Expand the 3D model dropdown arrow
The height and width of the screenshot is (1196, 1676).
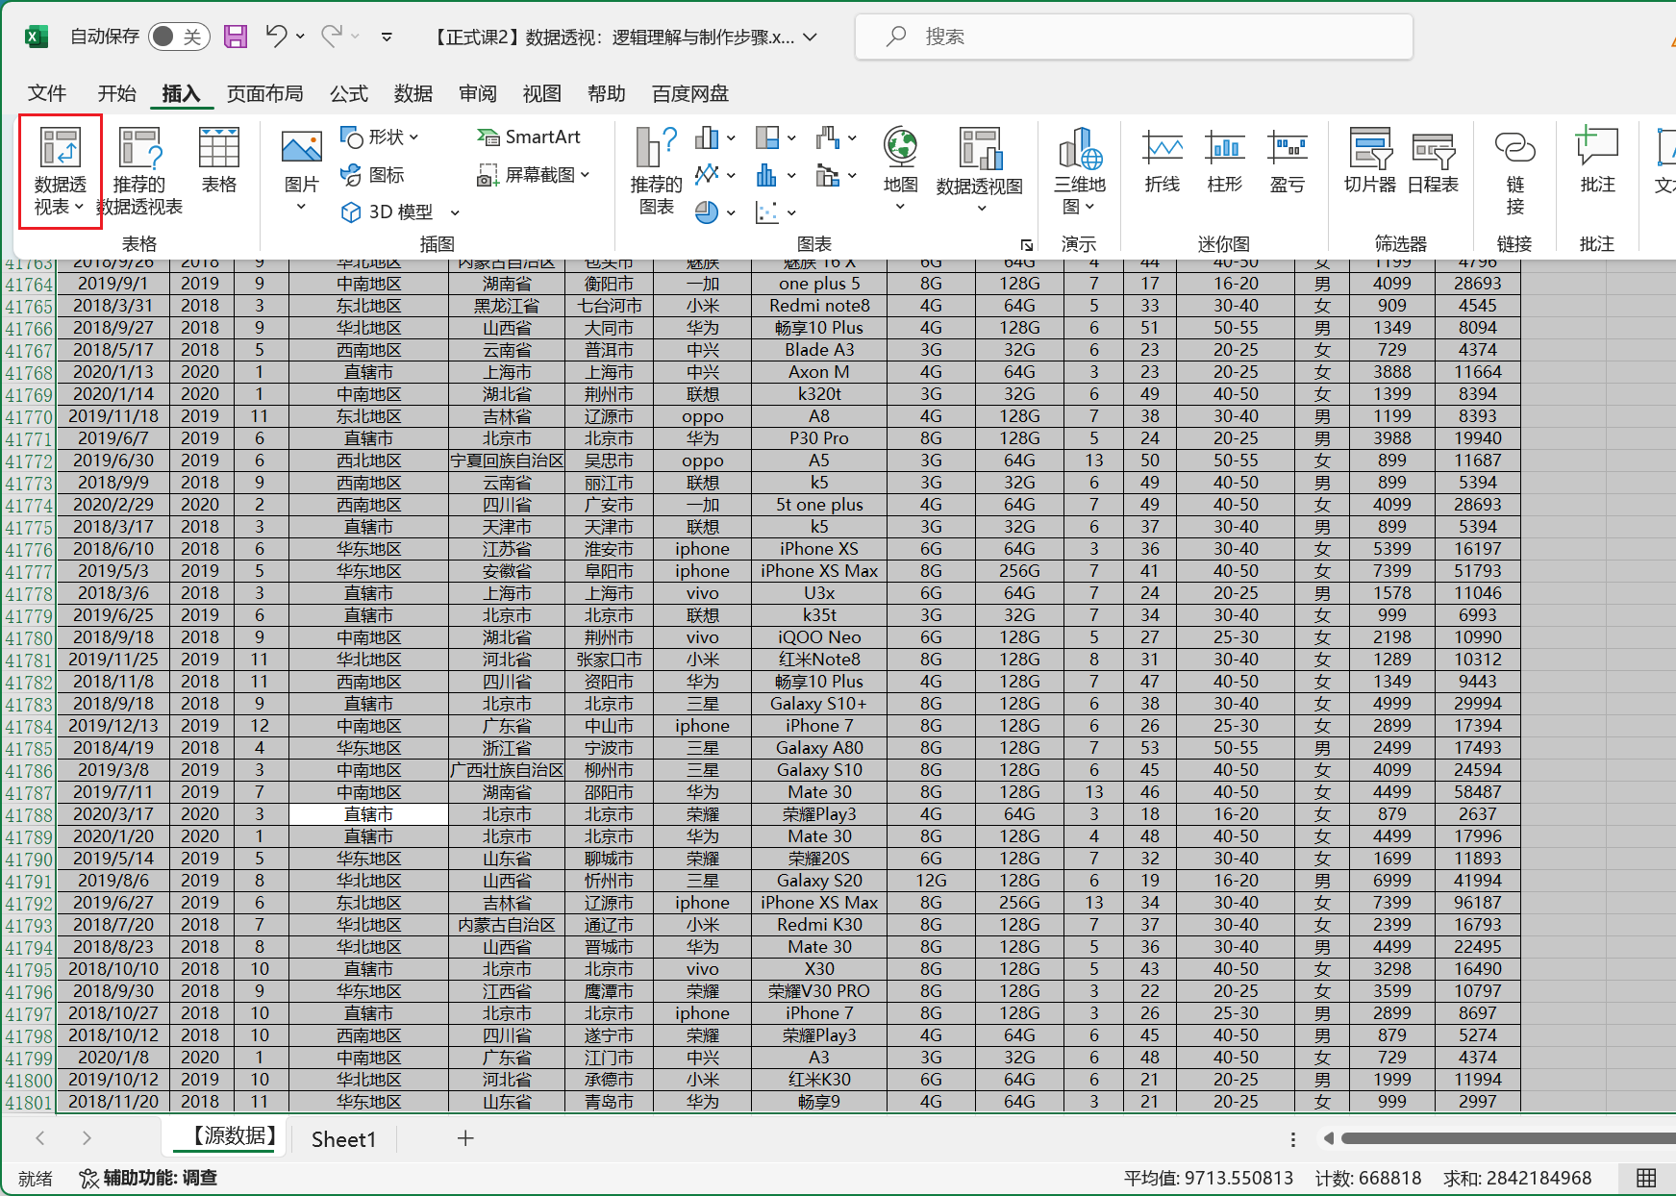pyautogui.click(x=456, y=212)
